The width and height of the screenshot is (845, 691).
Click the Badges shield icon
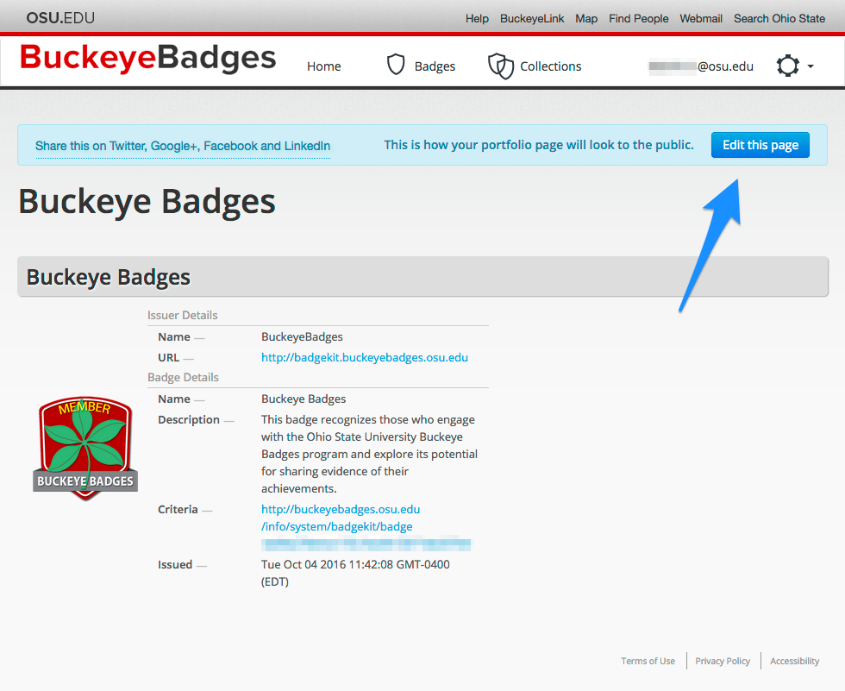point(396,65)
